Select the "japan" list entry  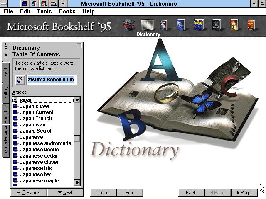click(x=43, y=99)
